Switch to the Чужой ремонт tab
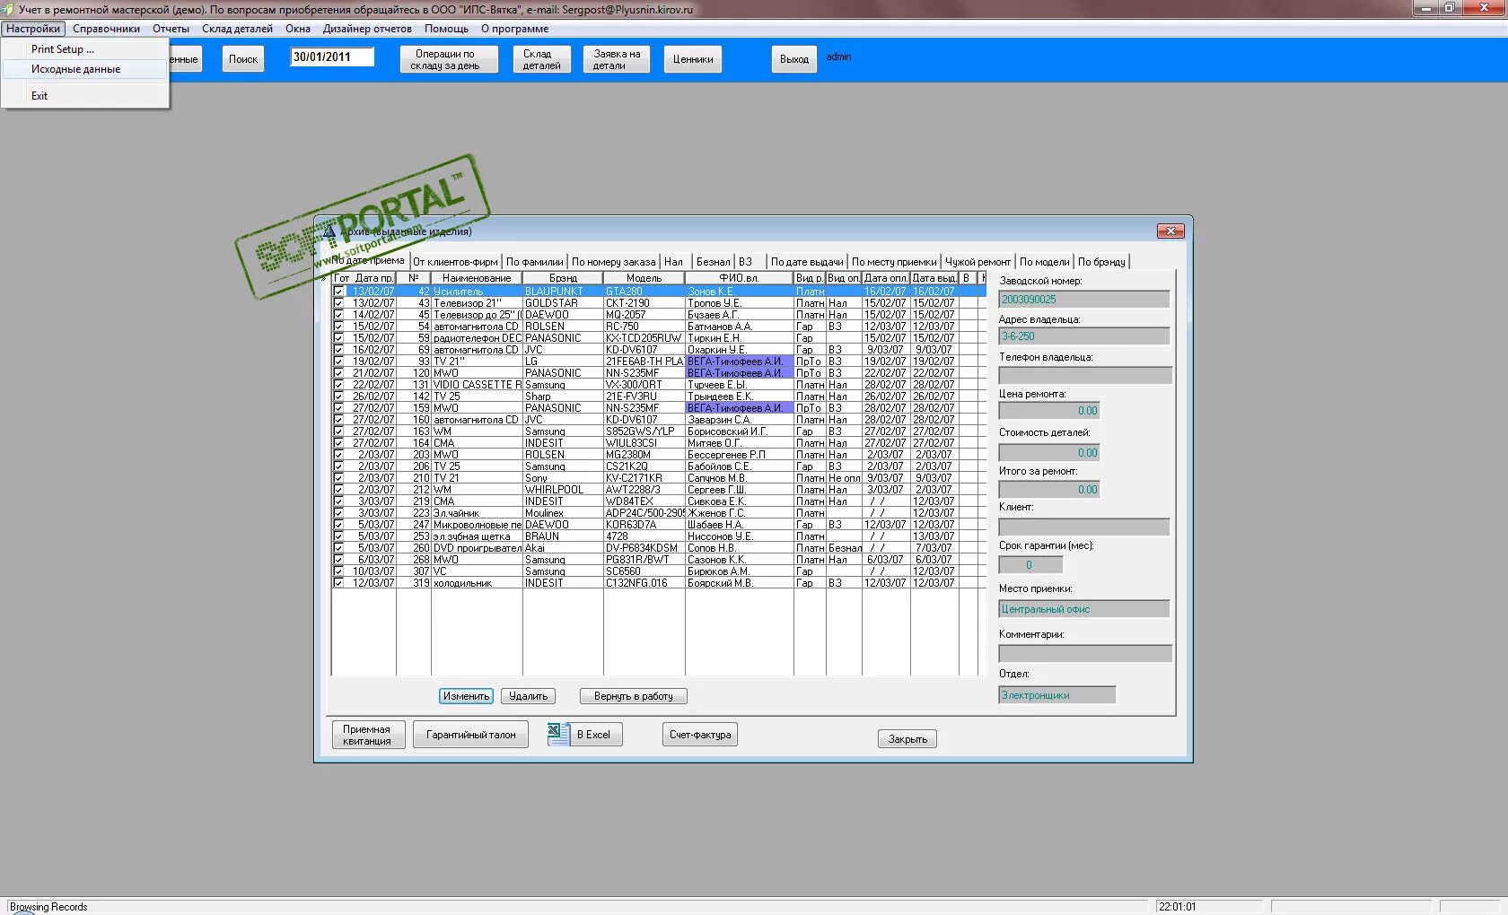 click(978, 262)
